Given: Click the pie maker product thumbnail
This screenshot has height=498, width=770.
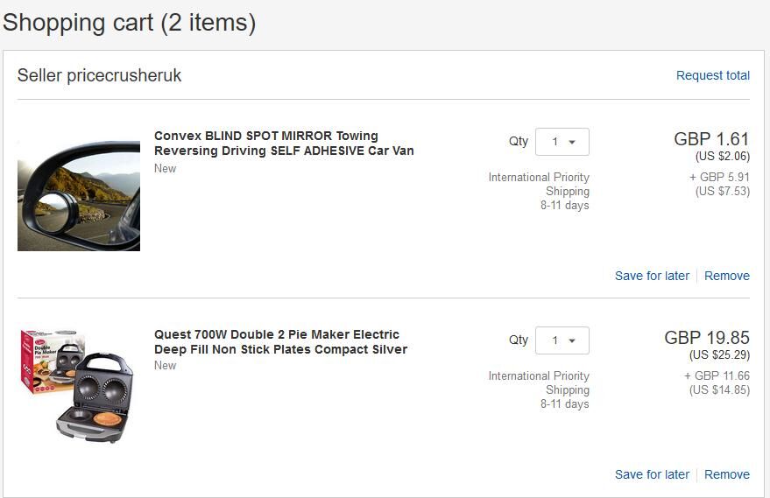Looking at the screenshot, I should tap(77, 385).
